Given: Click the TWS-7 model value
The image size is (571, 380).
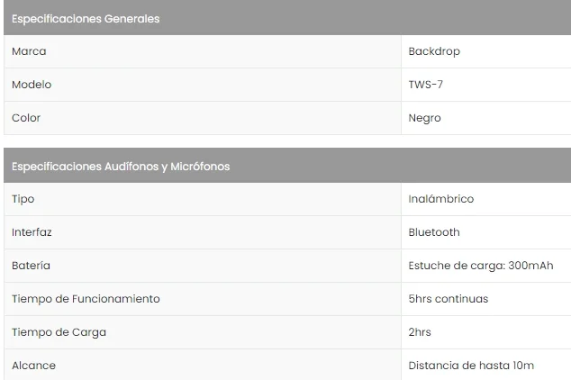Looking at the screenshot, I should (x=424, y=85).
